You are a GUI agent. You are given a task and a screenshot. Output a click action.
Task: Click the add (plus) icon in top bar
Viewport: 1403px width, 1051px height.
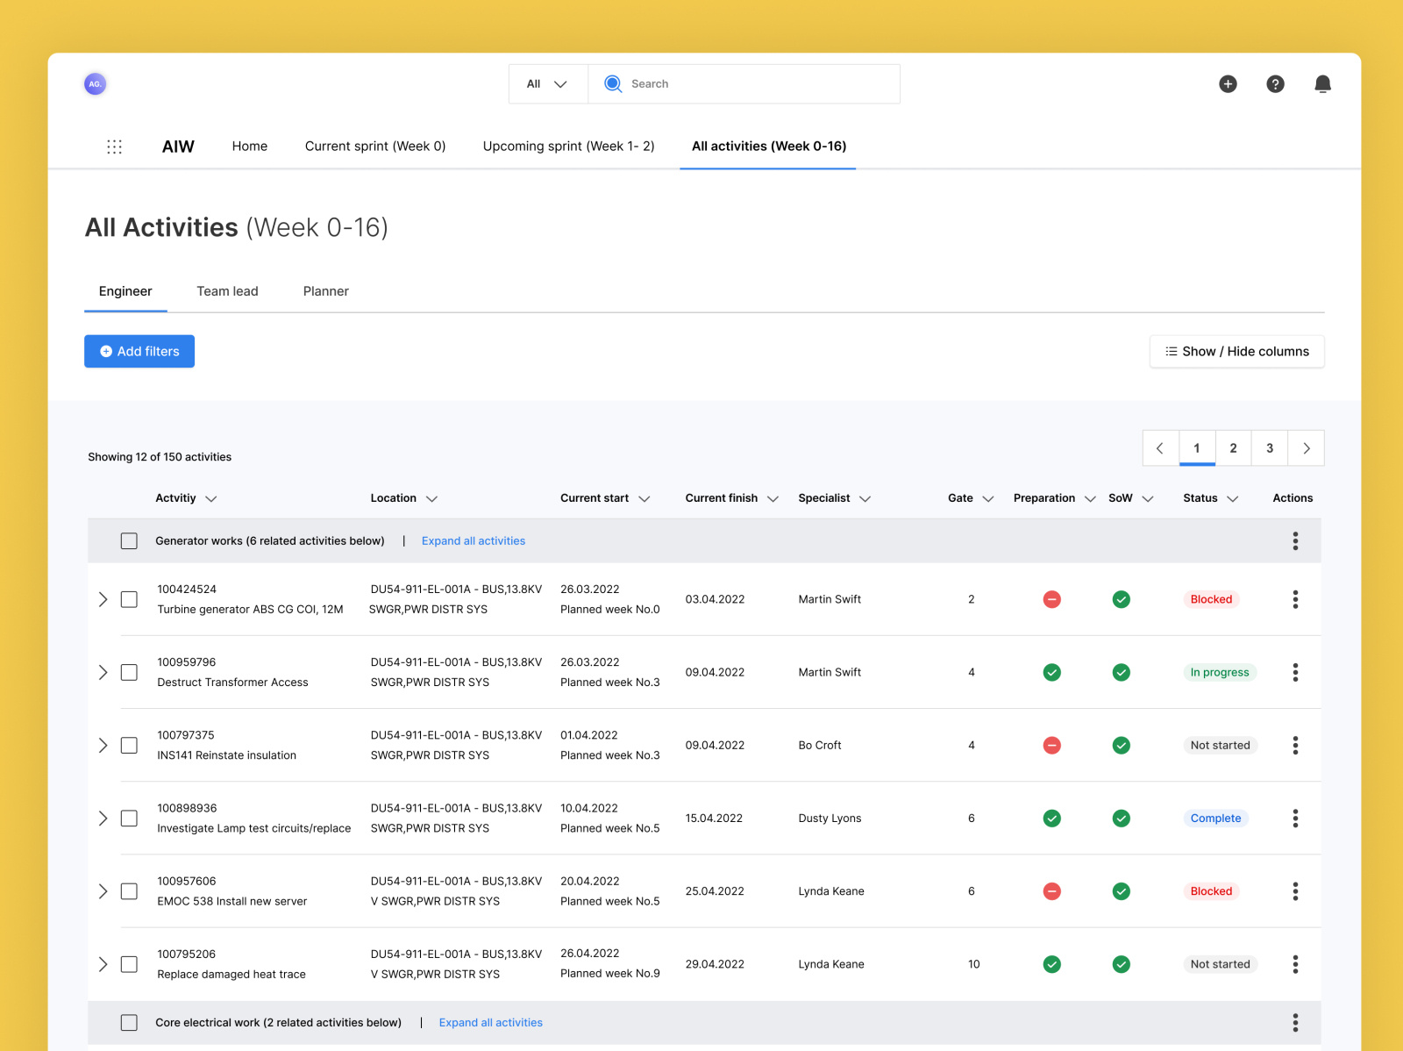[x=1228, y=83]
